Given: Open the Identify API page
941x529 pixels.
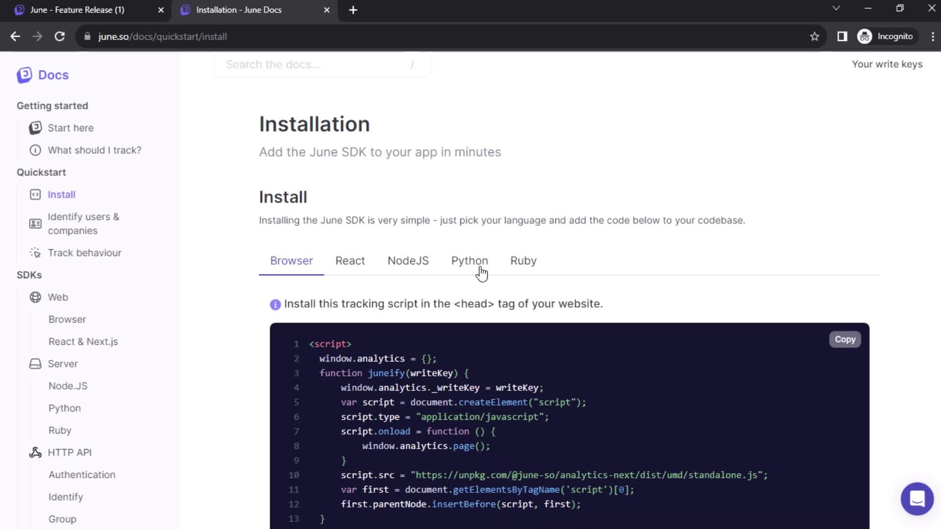Looking at the screenshot, I should tap(66, 497).
